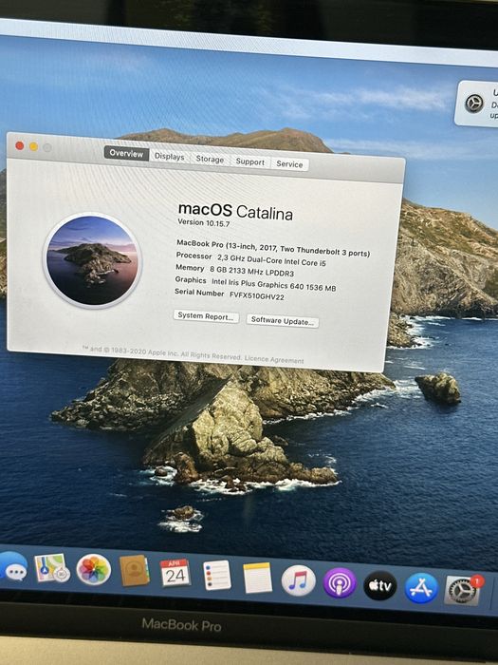Open Calendar showing Apr 24
498x665 pixels.
(x=175, y=574)
